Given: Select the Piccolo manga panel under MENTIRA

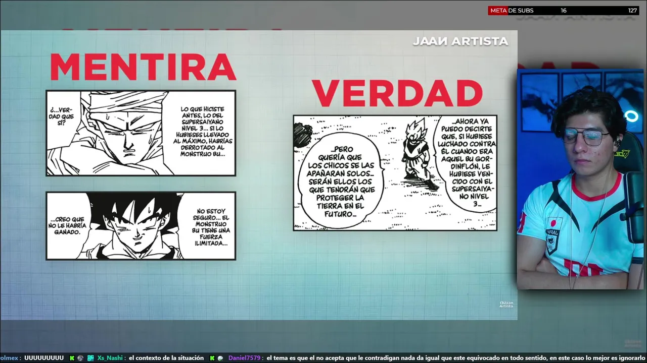Looking at the screenshot, I should (141, 133).
